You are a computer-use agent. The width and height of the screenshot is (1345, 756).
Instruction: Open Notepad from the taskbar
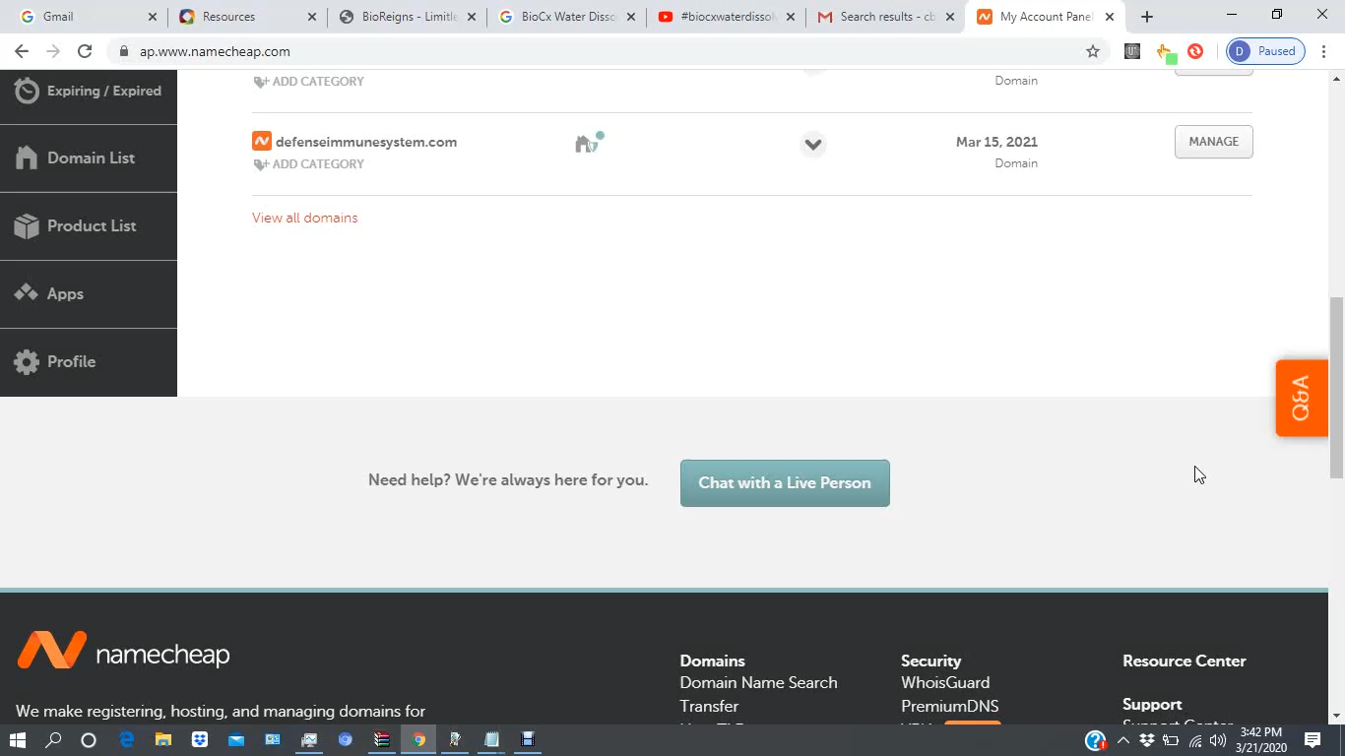(491, 739)
